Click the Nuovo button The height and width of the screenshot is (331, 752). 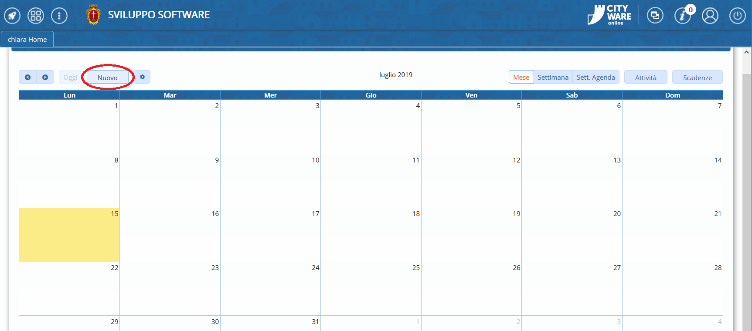point(108,78)
